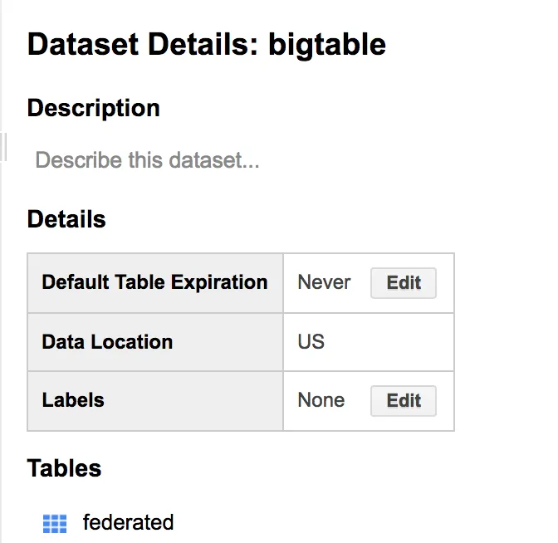This screenshot has width=558, height=543.
Task: Click the left pane collapse handle
Action: pos(4,147)
